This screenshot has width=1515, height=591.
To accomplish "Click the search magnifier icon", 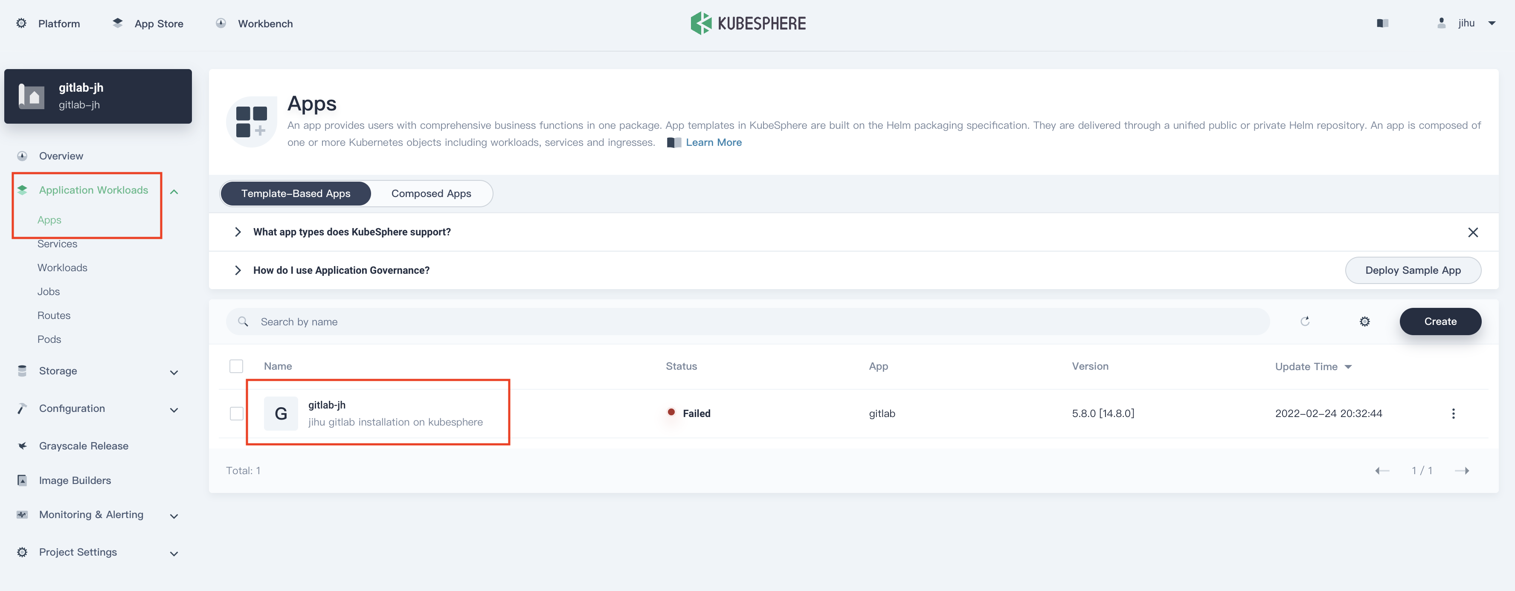I will (x=243, y=322).
